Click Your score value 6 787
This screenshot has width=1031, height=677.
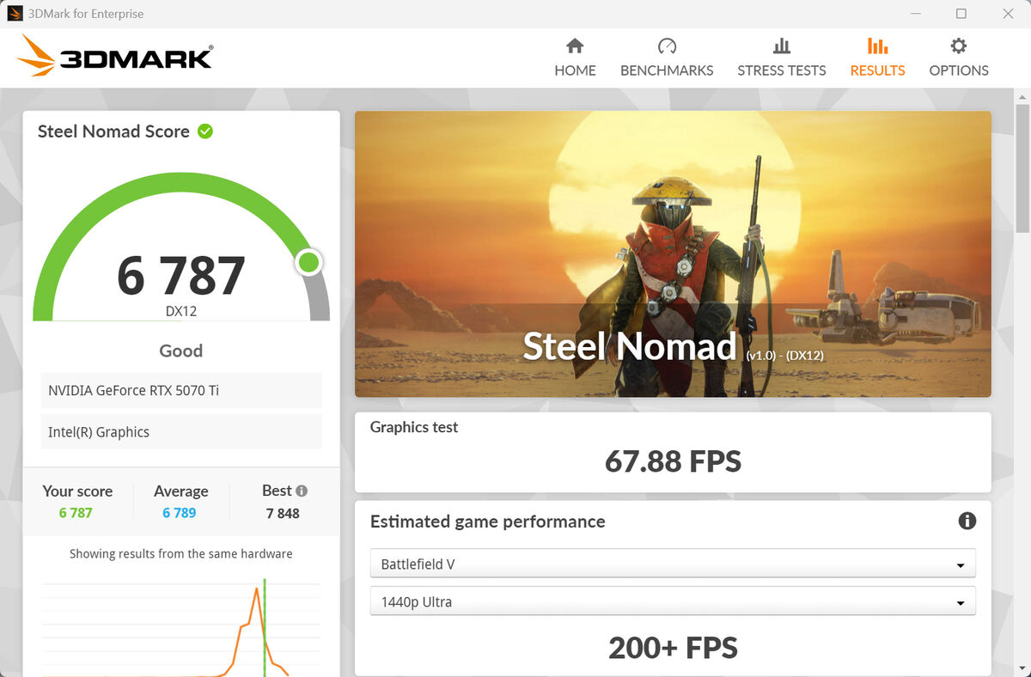pyautogui.click(x=76, y=513)
